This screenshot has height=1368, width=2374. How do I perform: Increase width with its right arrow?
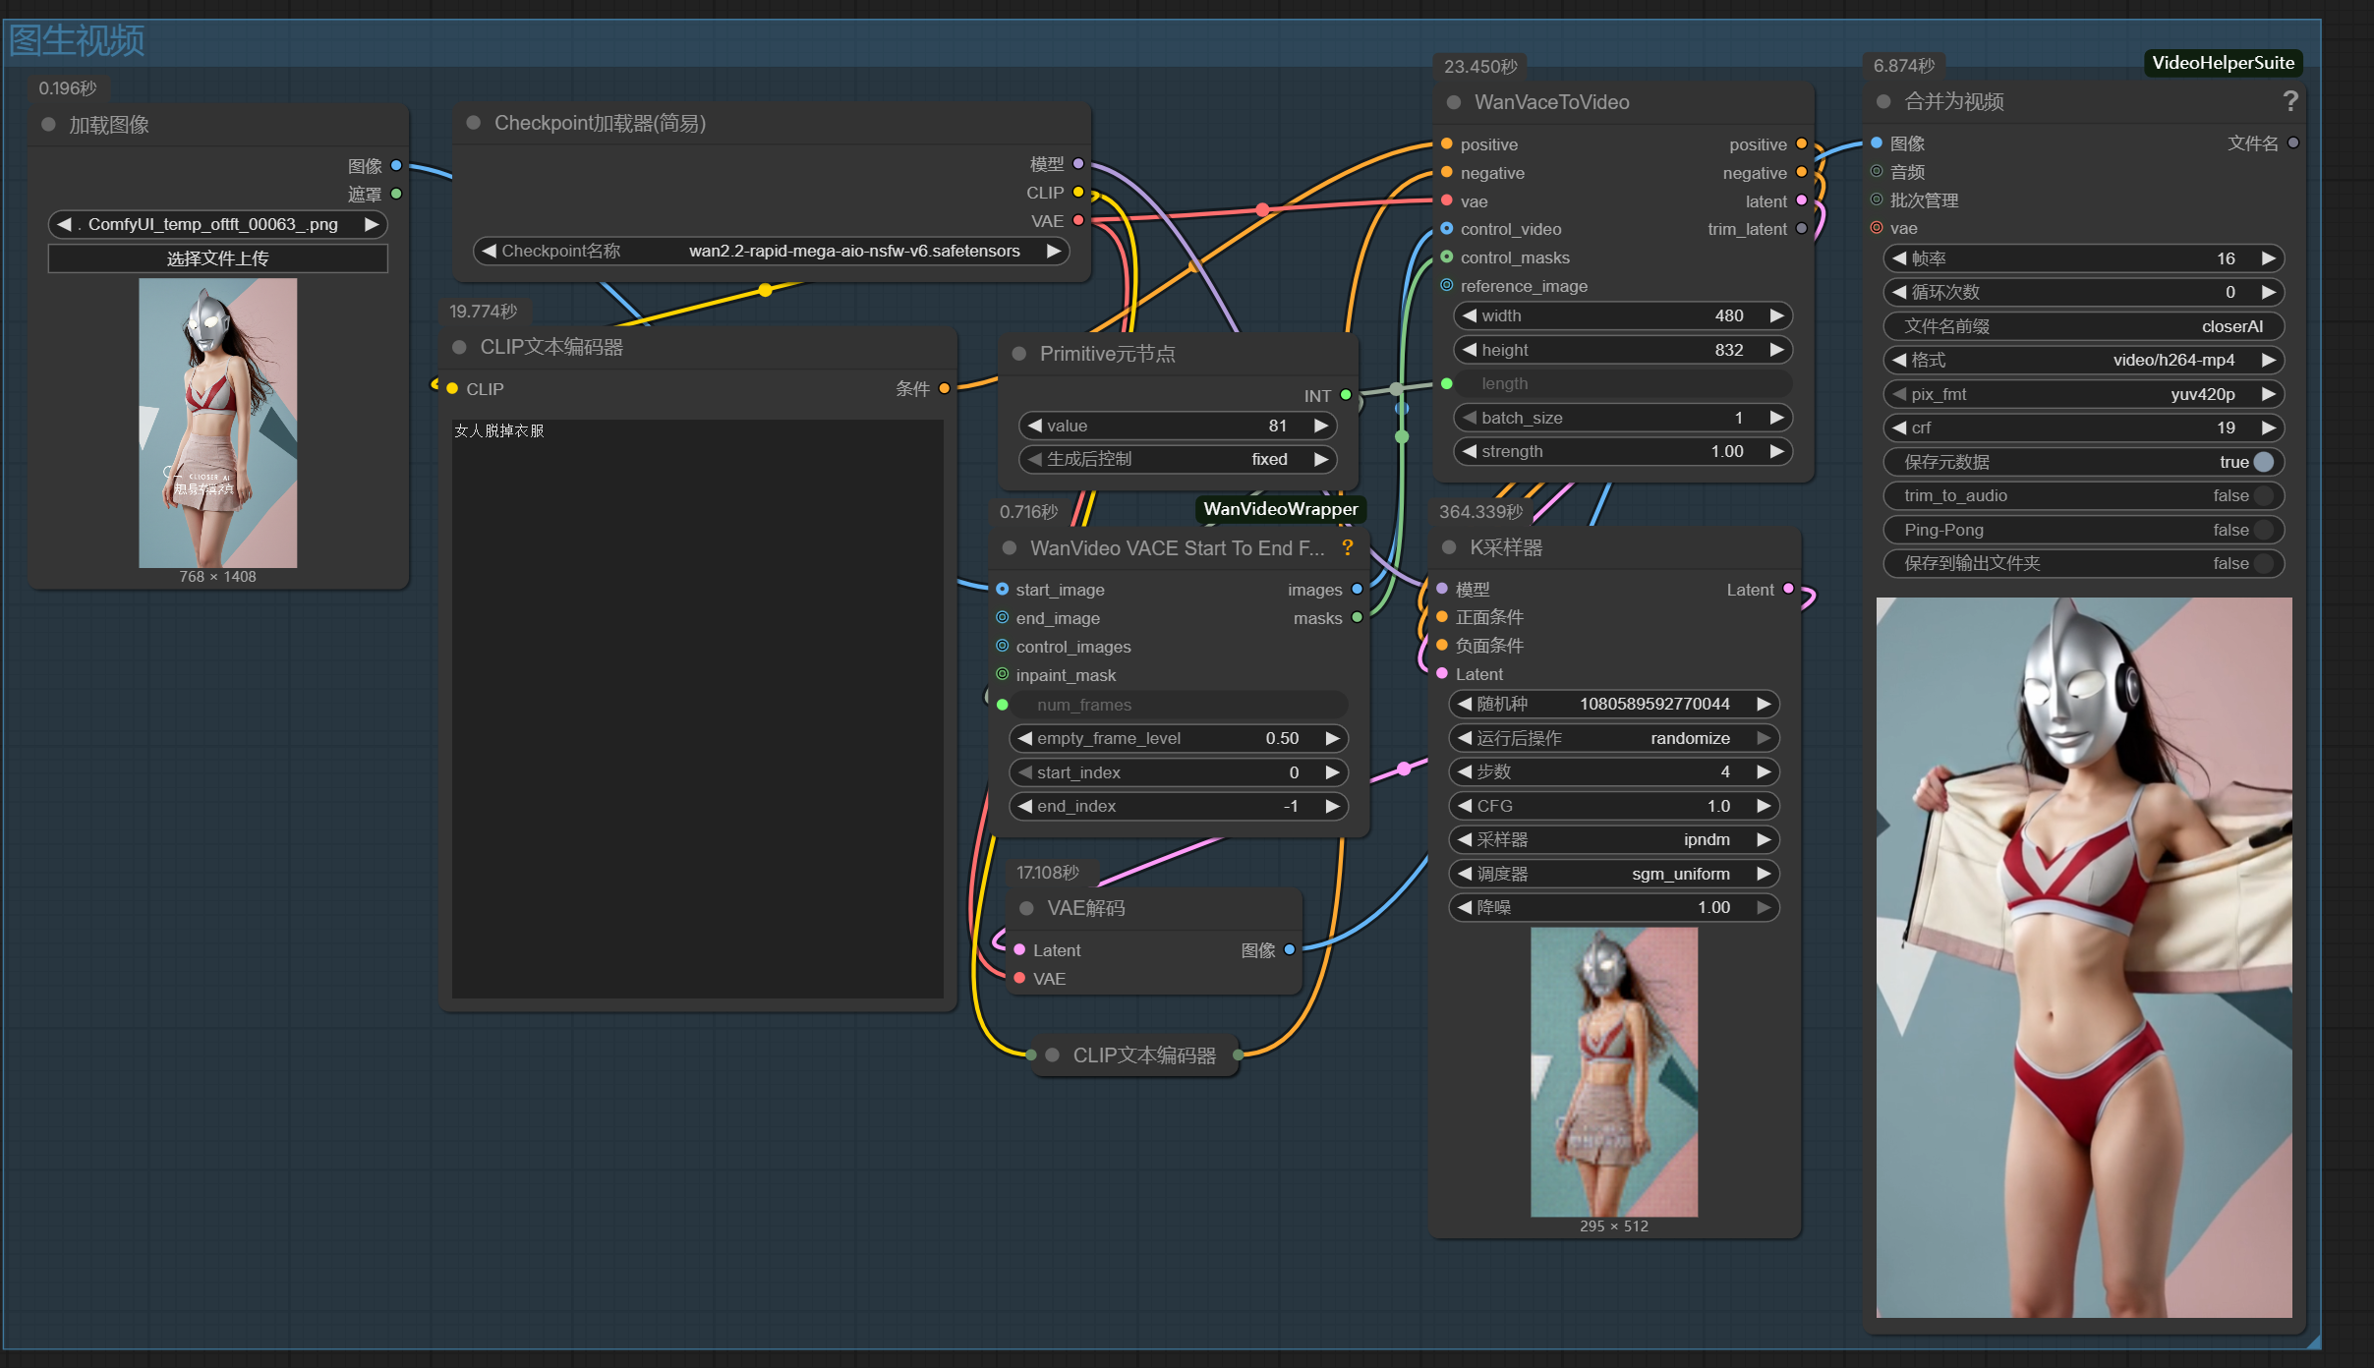[x=1776, y=315]
